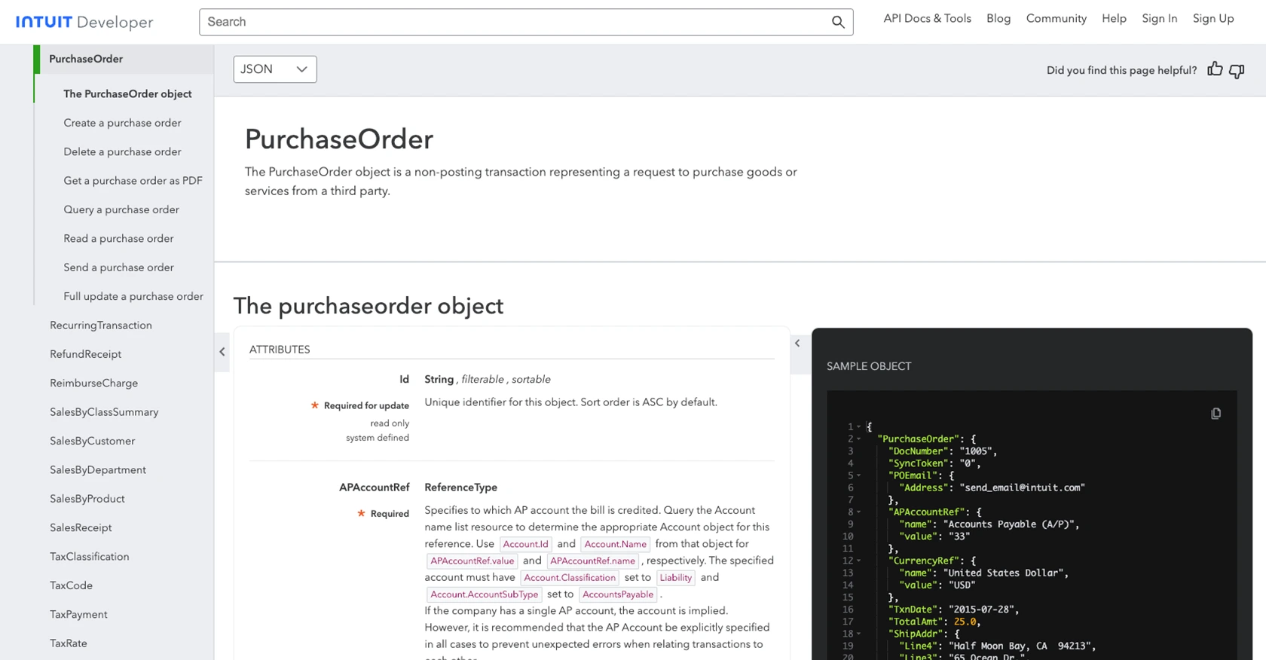Select SalesByDepartment in sidebar
This screenshot has height=660, width=1266.
[x=98, y=469]
